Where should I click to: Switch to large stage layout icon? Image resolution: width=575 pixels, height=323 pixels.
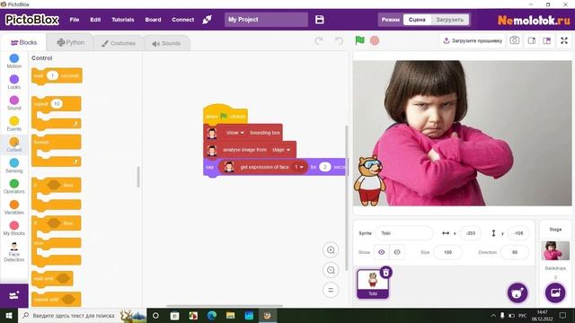tap(547, 40)
